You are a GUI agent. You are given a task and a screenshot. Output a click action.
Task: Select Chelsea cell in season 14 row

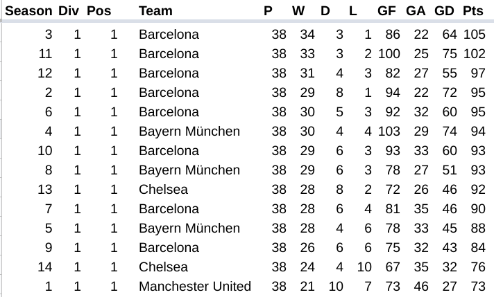163,267
